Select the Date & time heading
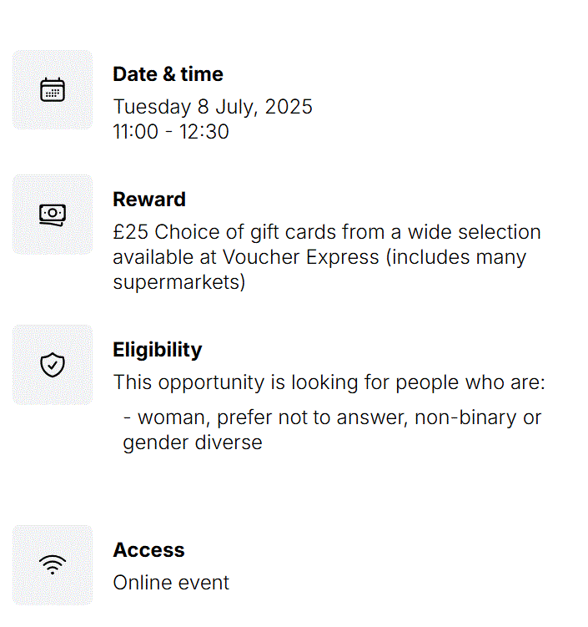 (168, 74)
